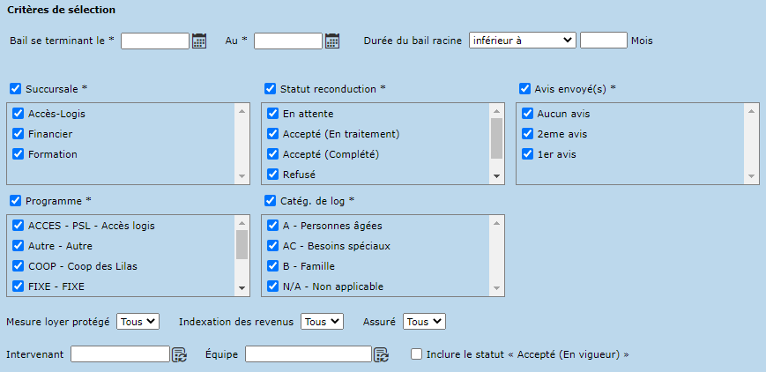Enable 'Inclure le statut Accepté (En vigueur)' checkbox

[x=417, y=354]
